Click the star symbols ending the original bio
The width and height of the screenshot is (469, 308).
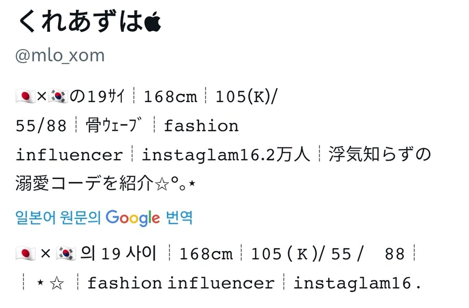[175, 184]
